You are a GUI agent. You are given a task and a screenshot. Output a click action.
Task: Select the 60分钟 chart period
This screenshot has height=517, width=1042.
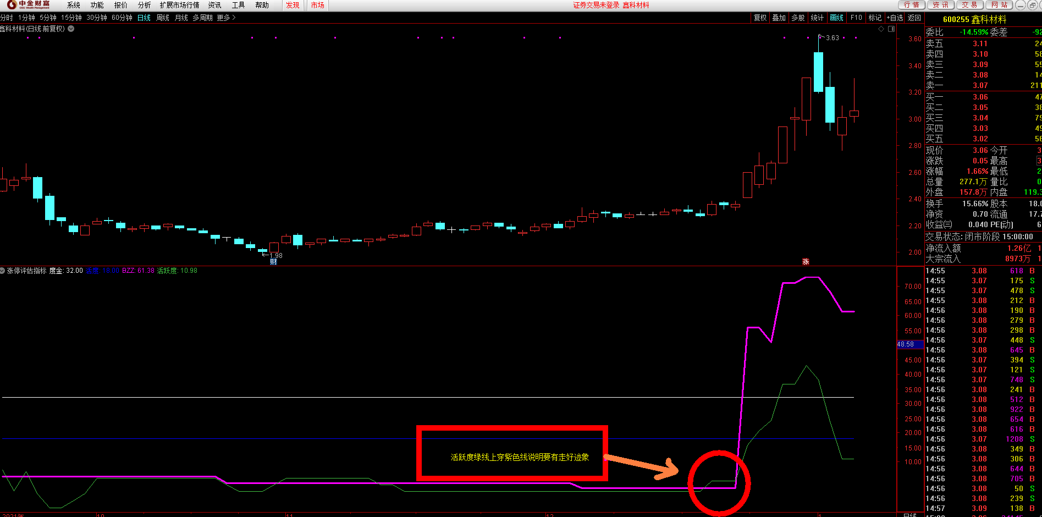click(122, 18)
